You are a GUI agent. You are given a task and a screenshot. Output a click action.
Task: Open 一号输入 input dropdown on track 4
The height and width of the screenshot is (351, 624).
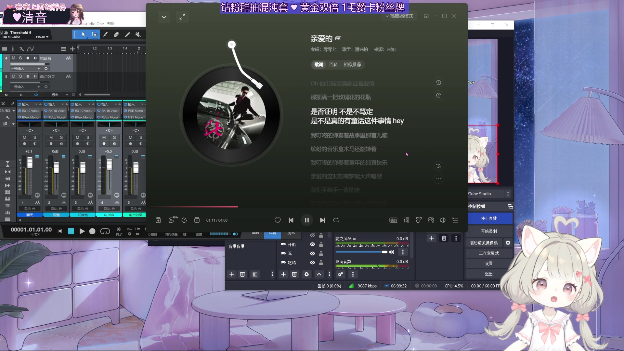[x=25, y=69]
